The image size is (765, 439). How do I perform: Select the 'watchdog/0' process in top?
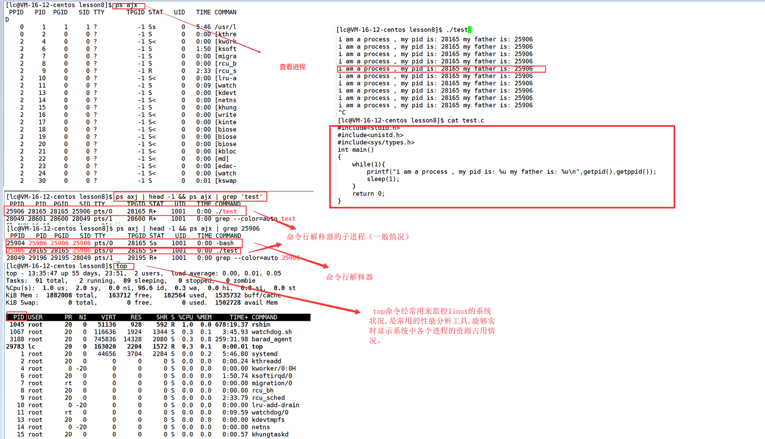[270, 413]
